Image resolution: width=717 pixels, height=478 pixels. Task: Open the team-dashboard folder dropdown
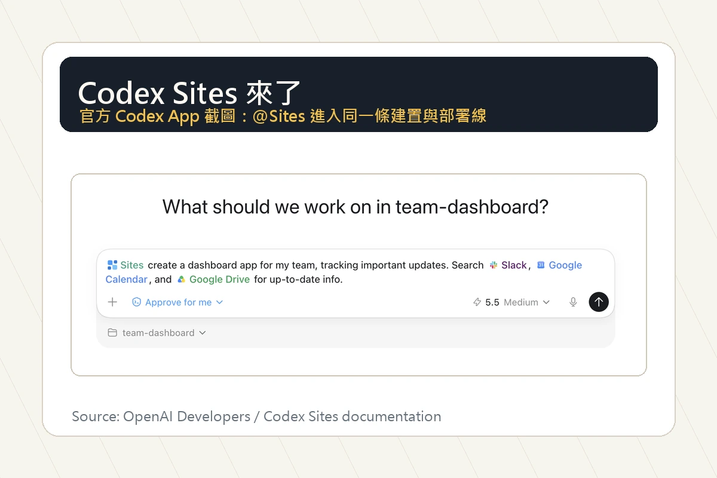point(157,333)
